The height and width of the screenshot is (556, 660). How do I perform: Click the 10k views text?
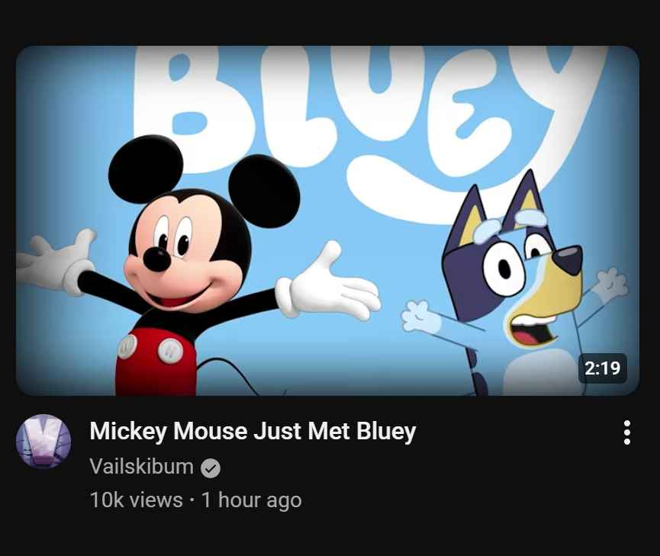tap(136, 500)
